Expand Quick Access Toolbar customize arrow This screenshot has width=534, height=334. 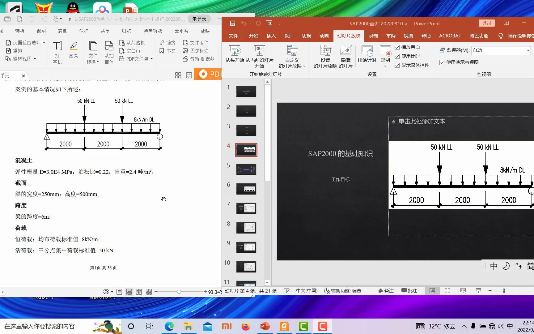[x=280, y=24]
